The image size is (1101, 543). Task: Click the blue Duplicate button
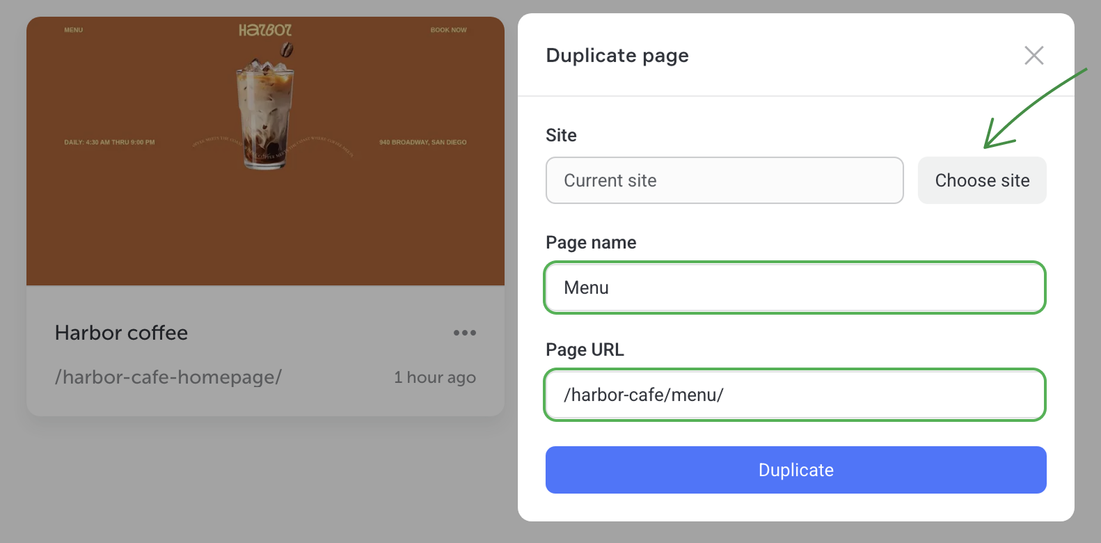tap(795, 470)
